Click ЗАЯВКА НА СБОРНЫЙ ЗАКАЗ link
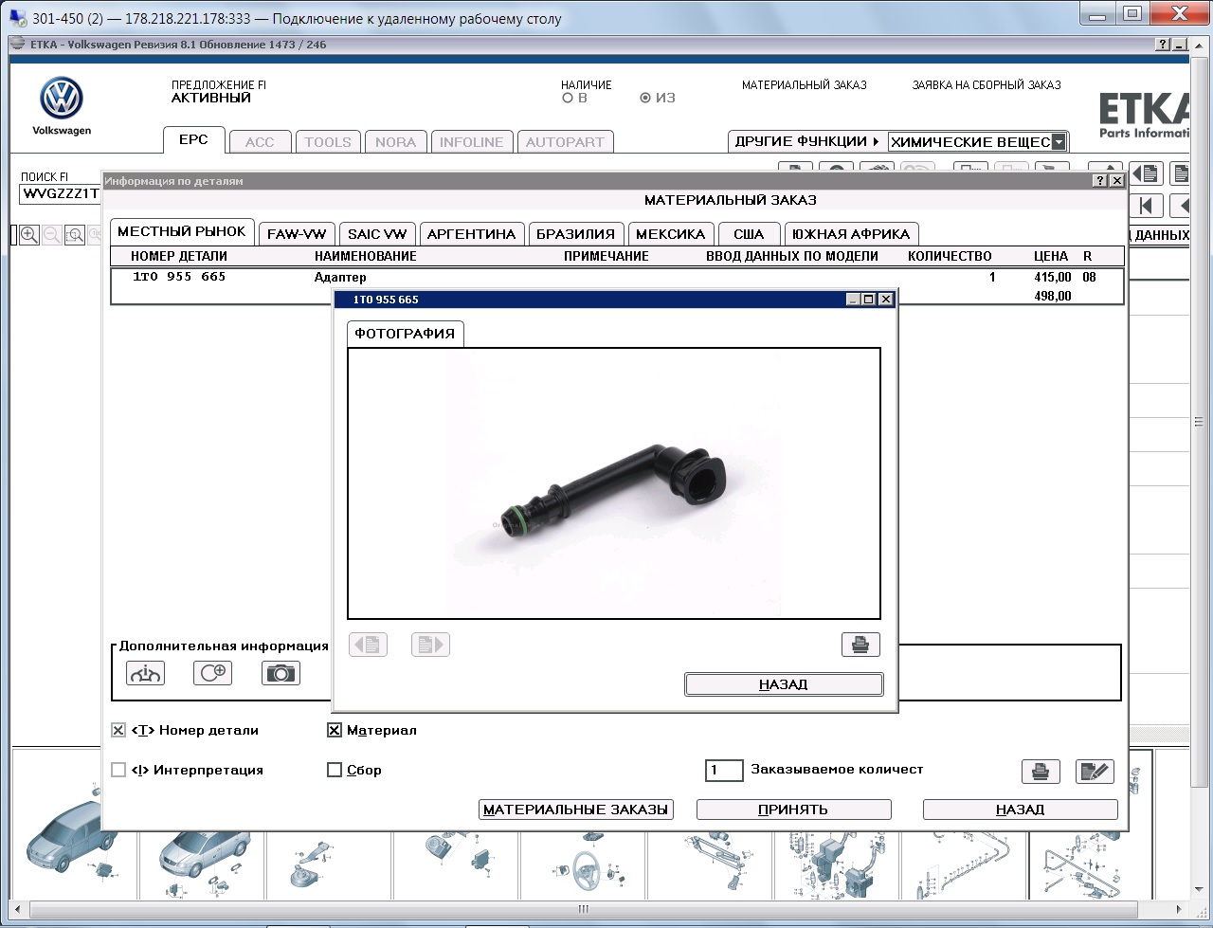 click(x=987, y=85)
